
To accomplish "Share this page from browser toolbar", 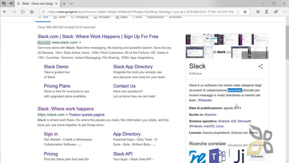I will [276, 12].
